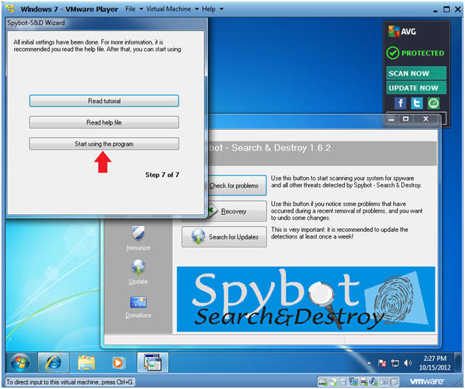This screenshot has height=389, width=465.
Task: Open the Virtual Machine dropdown arrow
Action: (197, 9)
